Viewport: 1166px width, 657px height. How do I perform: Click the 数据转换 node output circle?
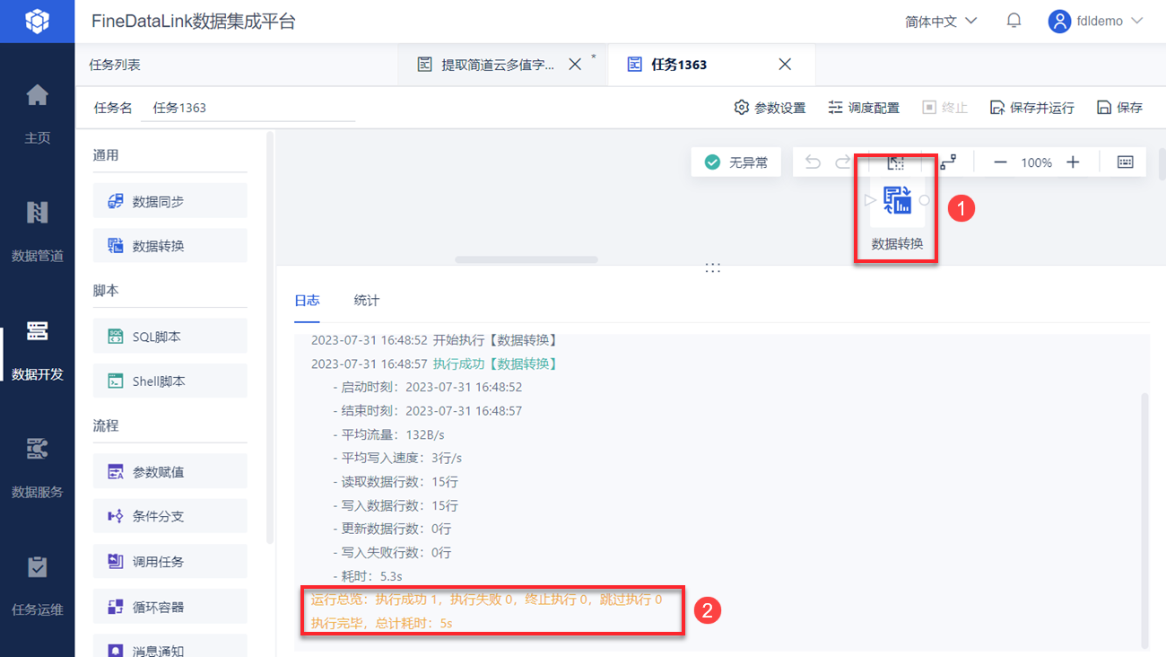pos(925,200)
